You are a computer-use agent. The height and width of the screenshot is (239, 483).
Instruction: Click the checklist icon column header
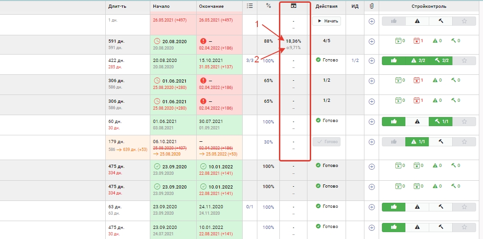click(x=250, y=6)
